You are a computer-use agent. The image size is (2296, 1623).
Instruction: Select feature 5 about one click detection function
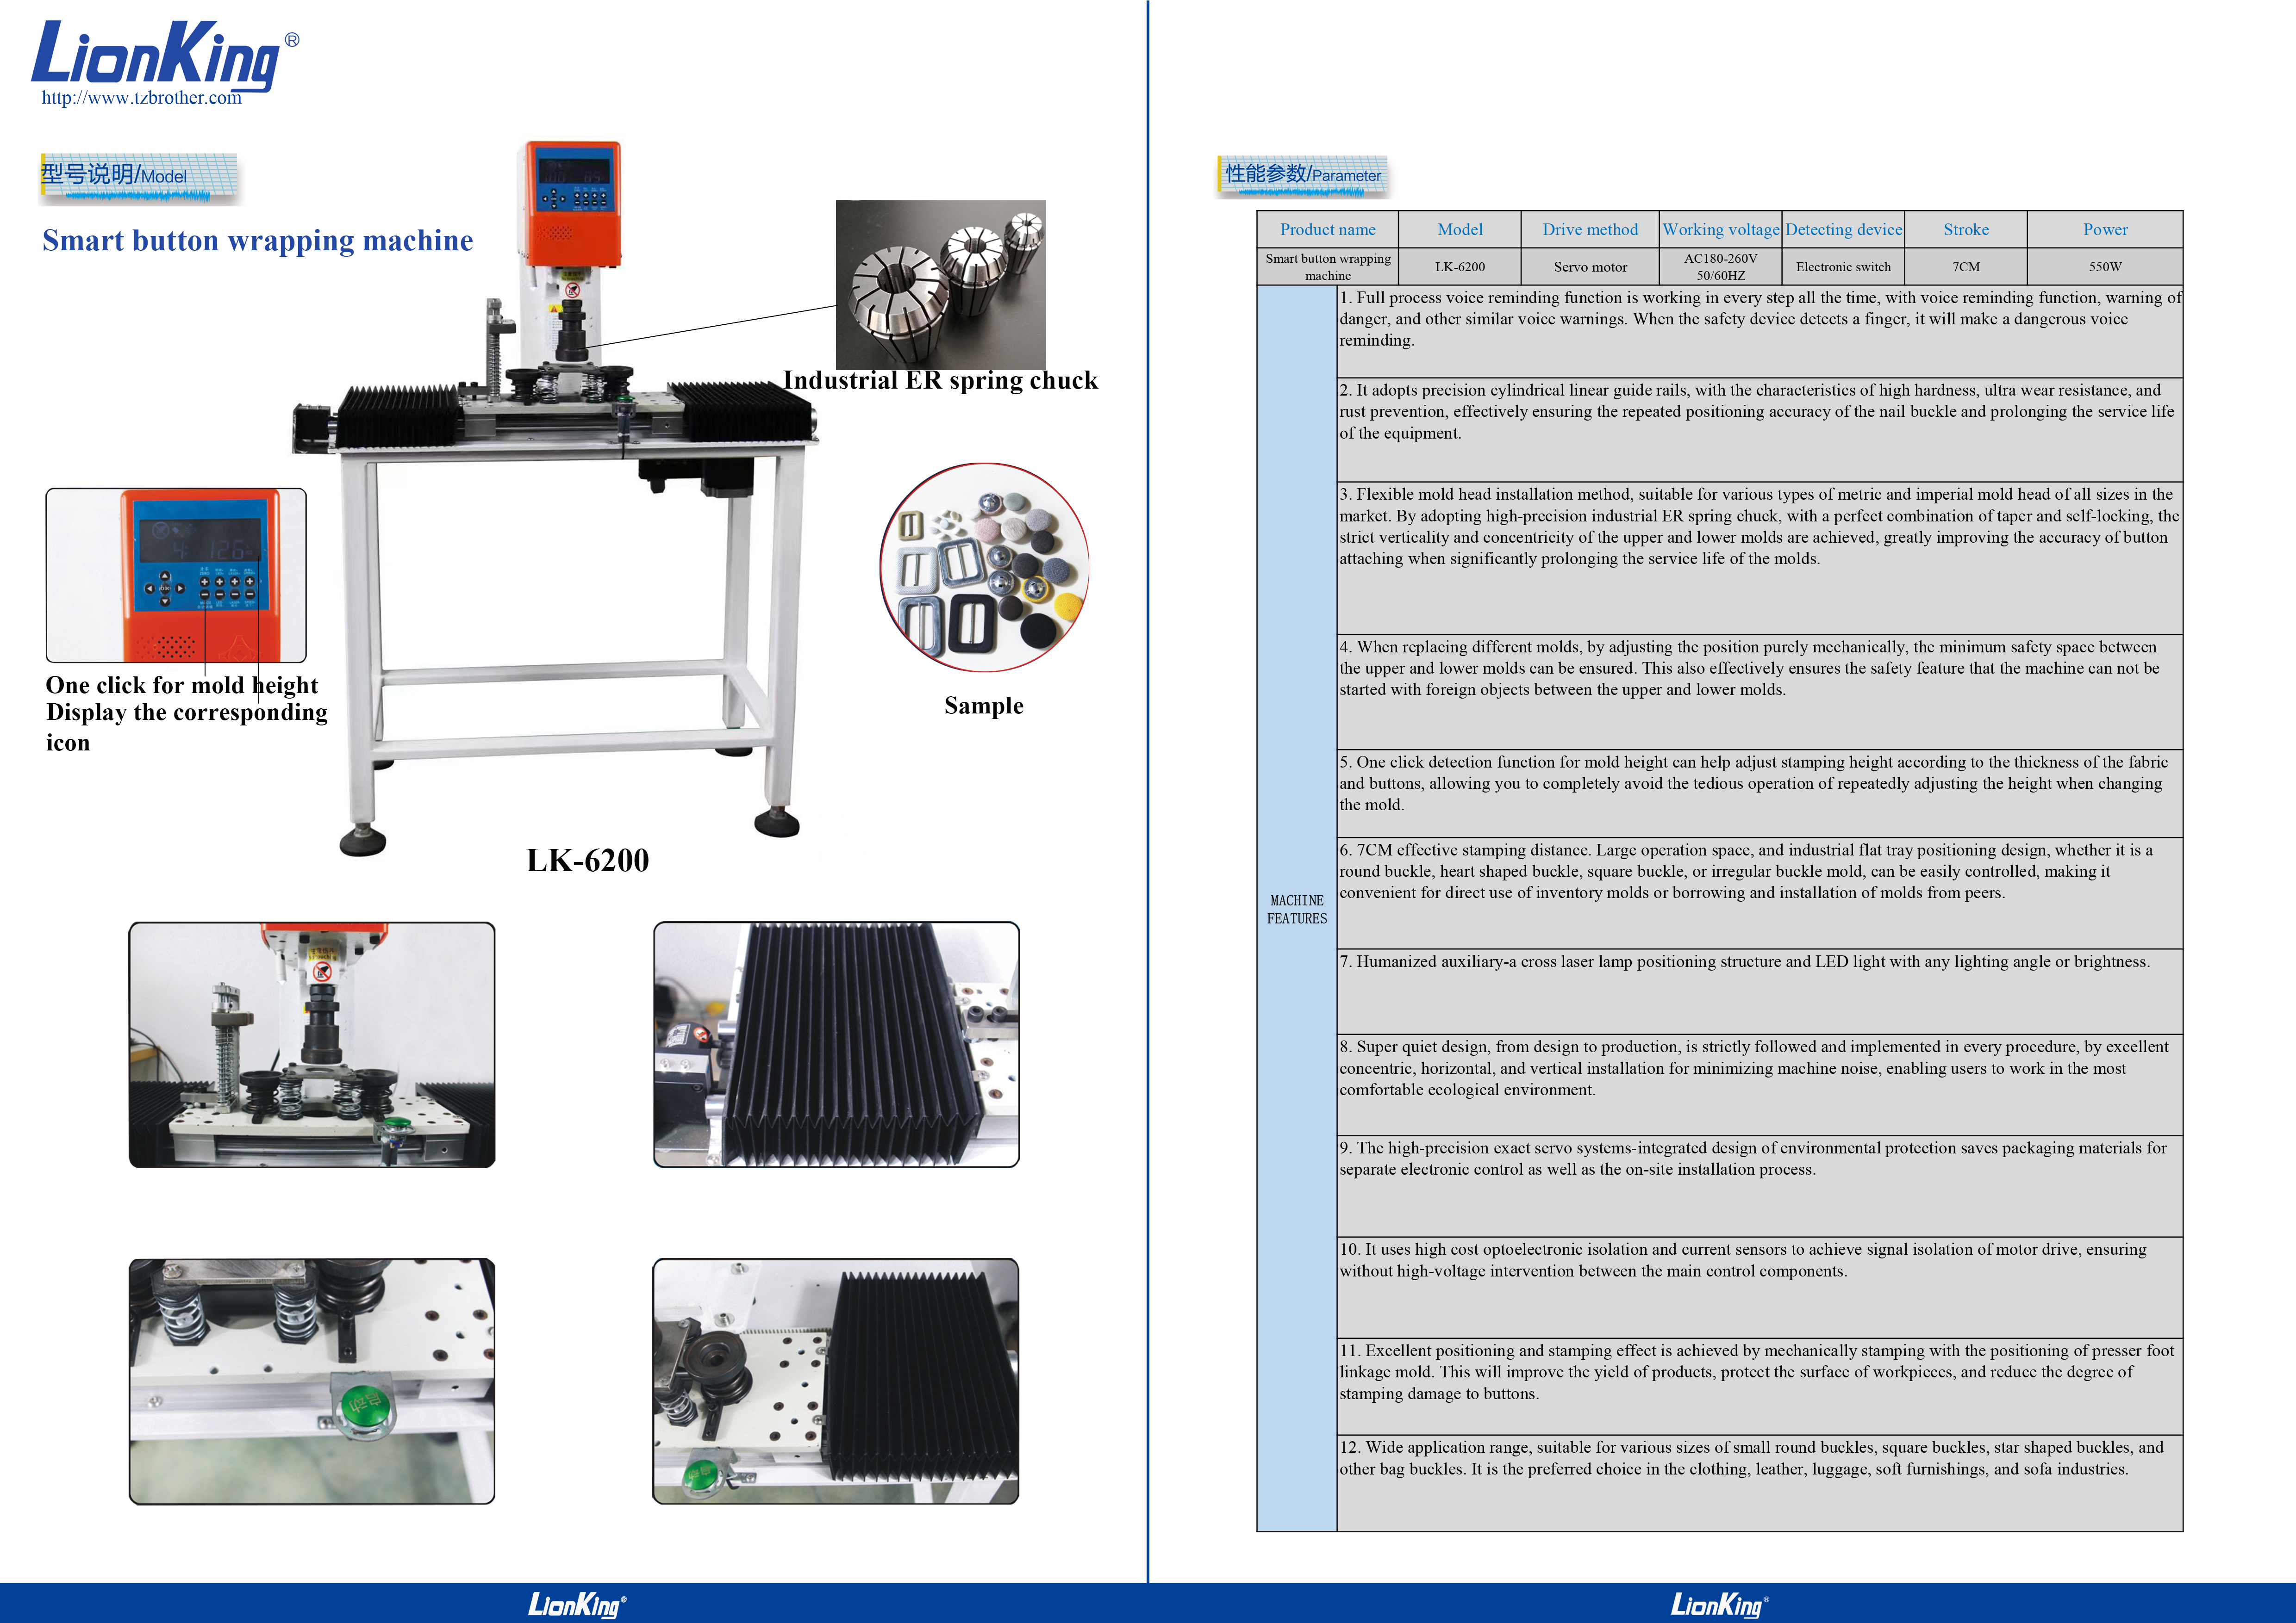pyautogui.click(x=1760, y=793)
